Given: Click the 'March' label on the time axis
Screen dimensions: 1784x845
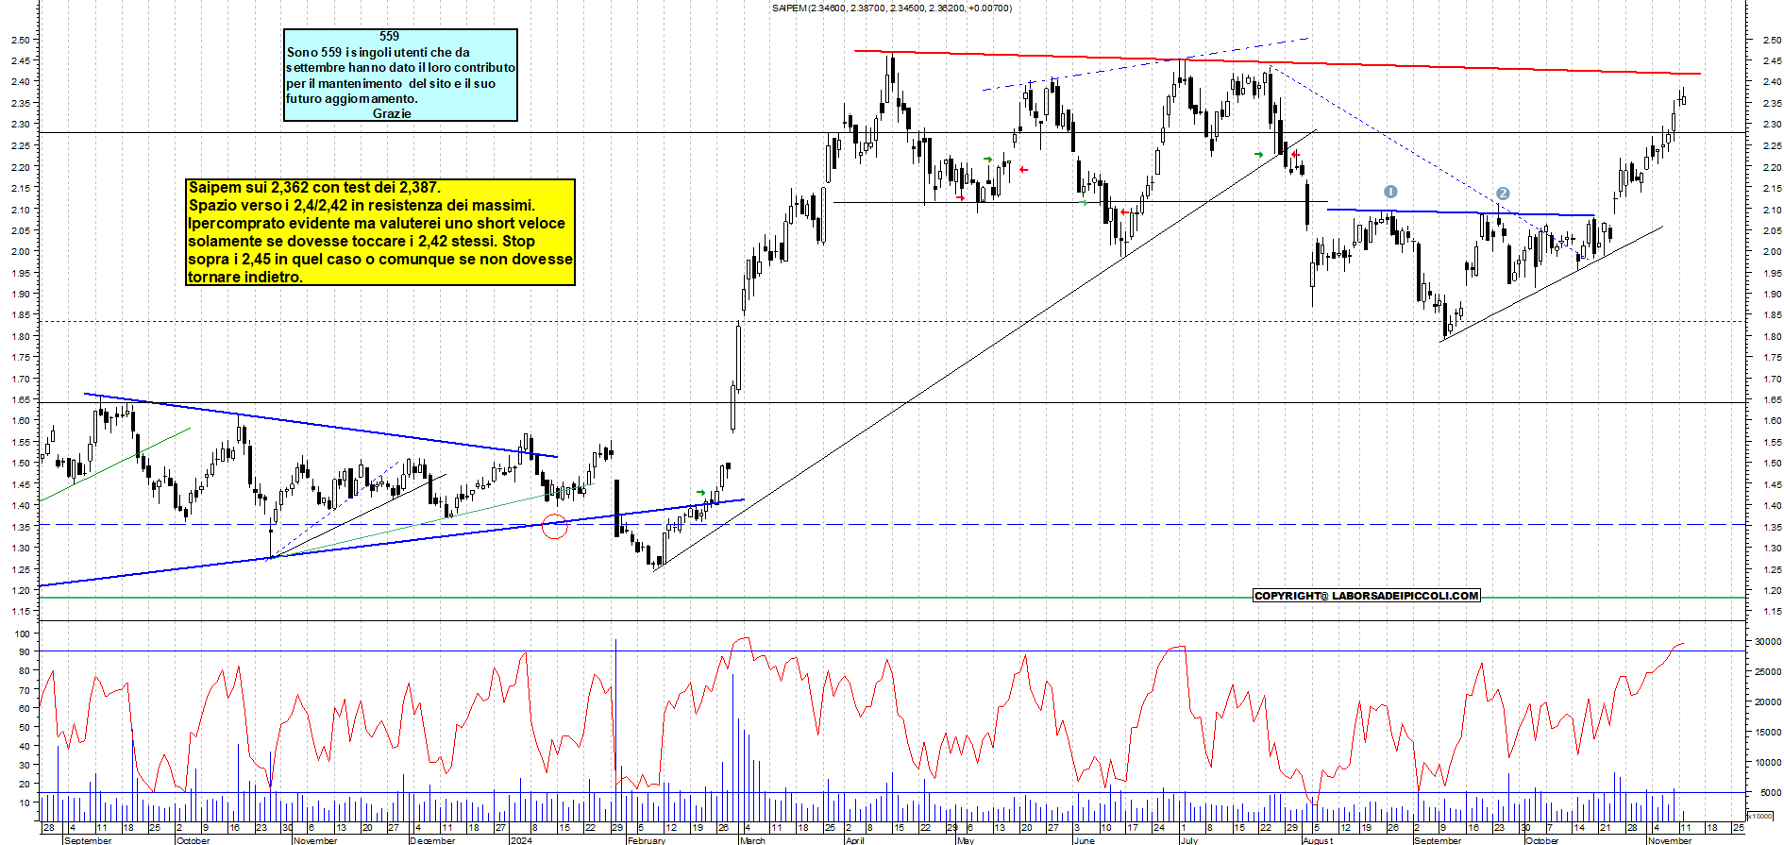Looking at the screenshot, I should (752, 840).
